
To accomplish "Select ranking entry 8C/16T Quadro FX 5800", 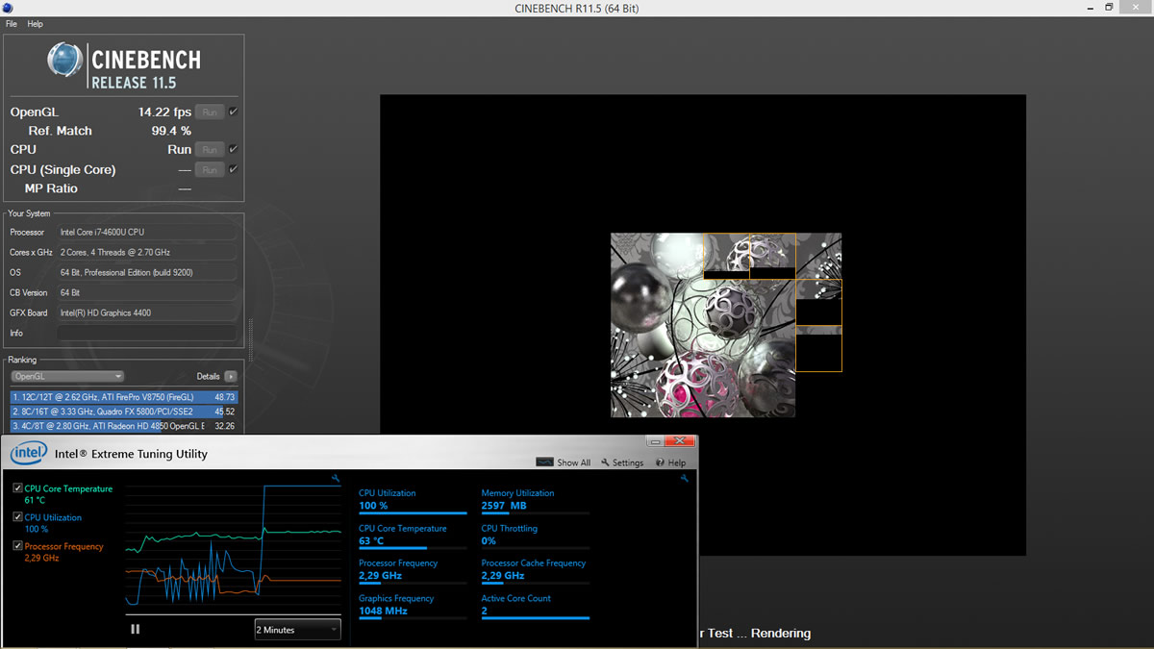I will coord(123,412).
